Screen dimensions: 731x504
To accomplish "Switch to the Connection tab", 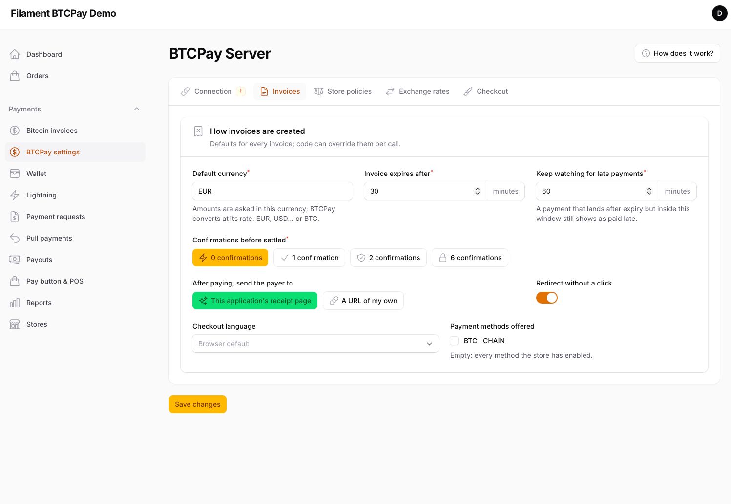I will (213, 91).
